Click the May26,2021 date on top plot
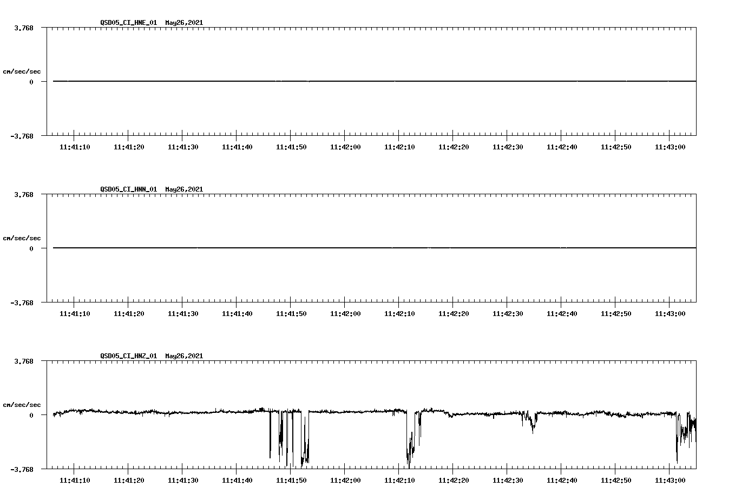Image resolution: width=735 pixels, height=500 pixels. click(x=183, y=23)
